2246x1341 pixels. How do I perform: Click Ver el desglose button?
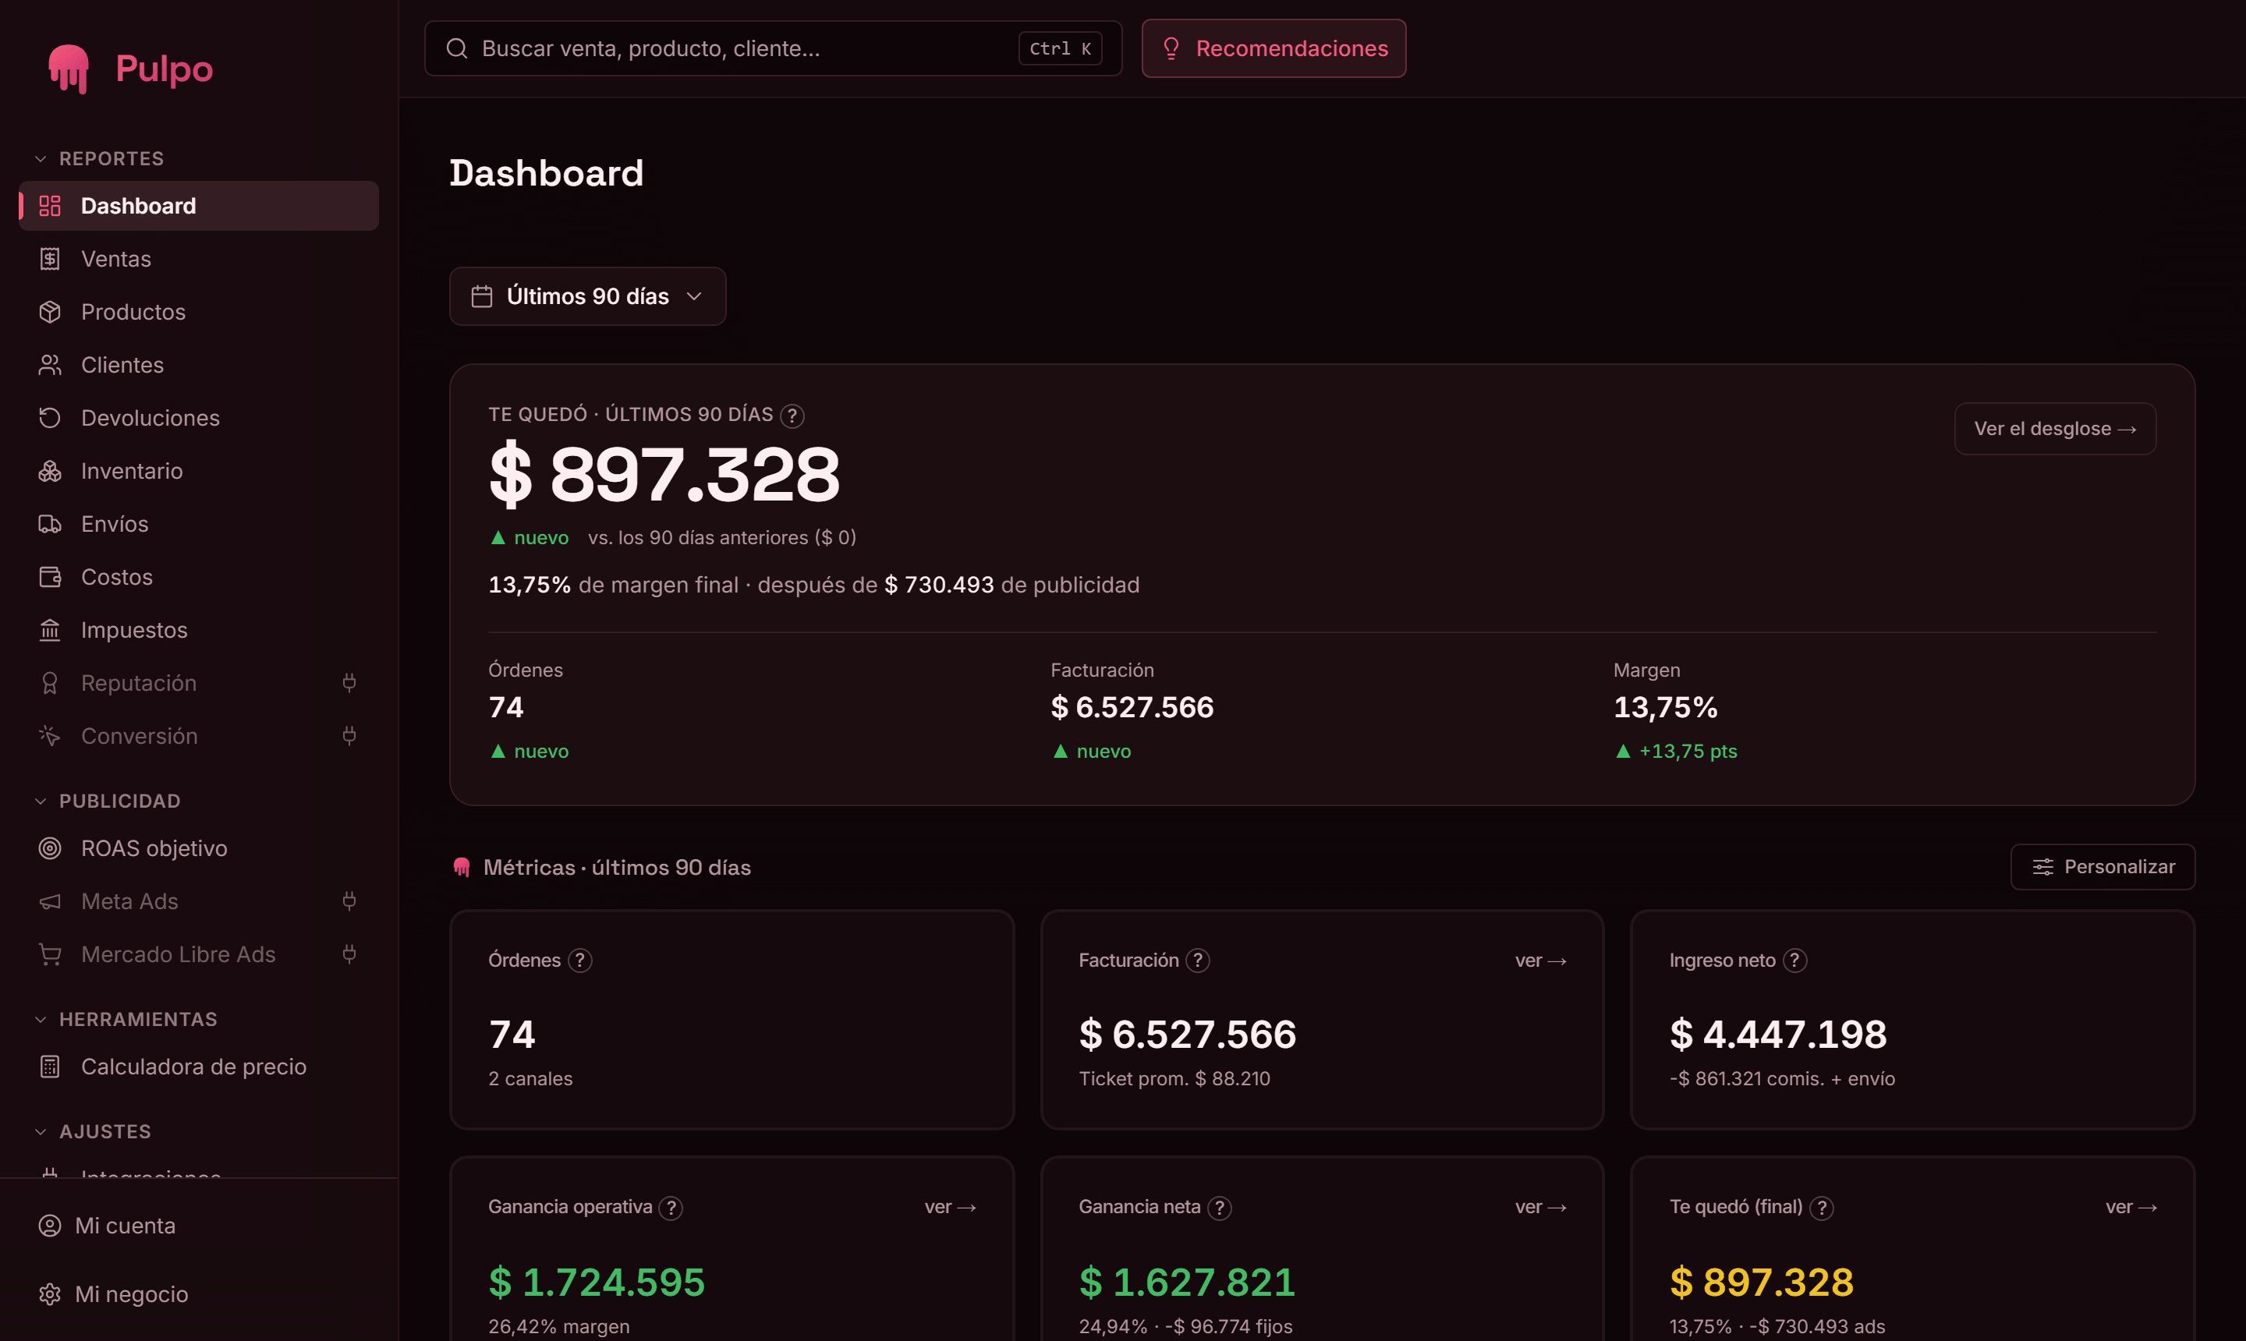pyautogui.click(x=2054, y=428)
